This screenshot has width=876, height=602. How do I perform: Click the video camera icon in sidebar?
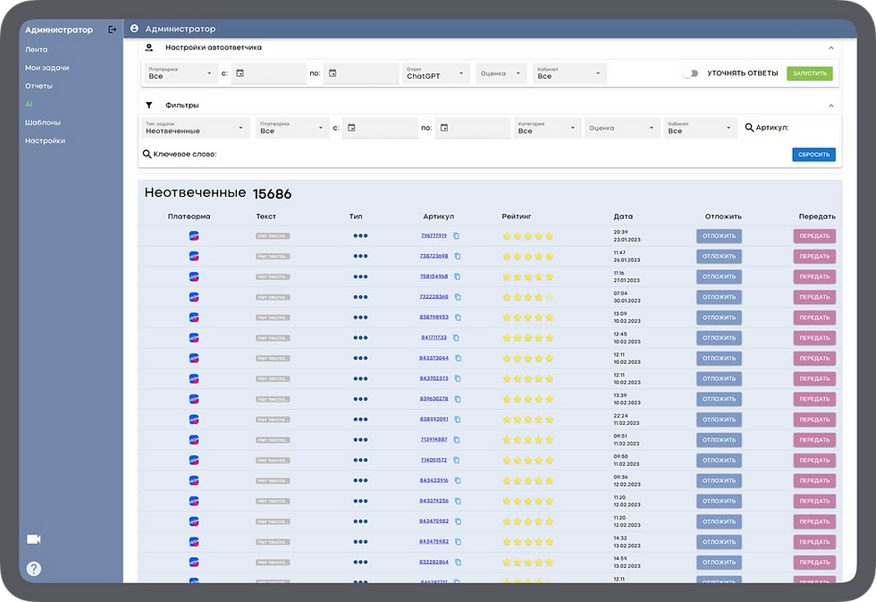click(34, 538)
